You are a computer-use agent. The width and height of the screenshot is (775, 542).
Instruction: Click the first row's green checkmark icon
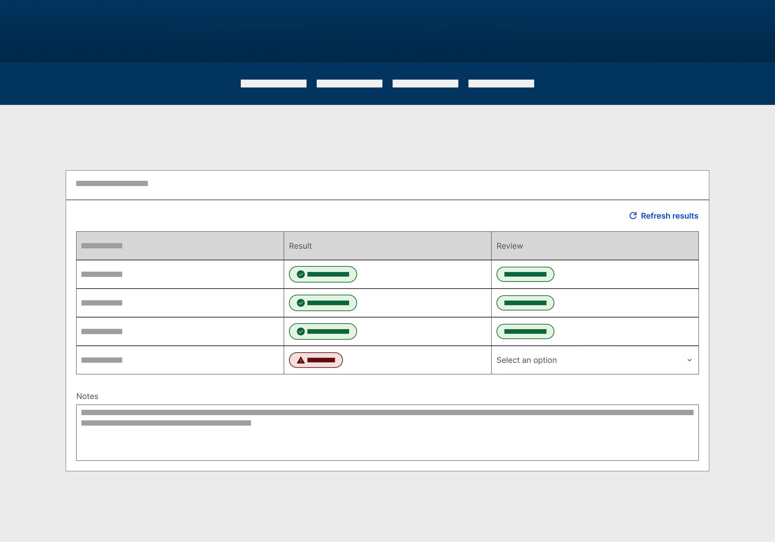point(301,274)
